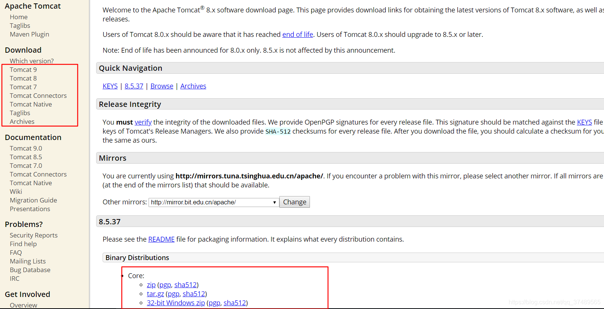Open Security Reports link
604x309 pixels.
tap(34, 235)
